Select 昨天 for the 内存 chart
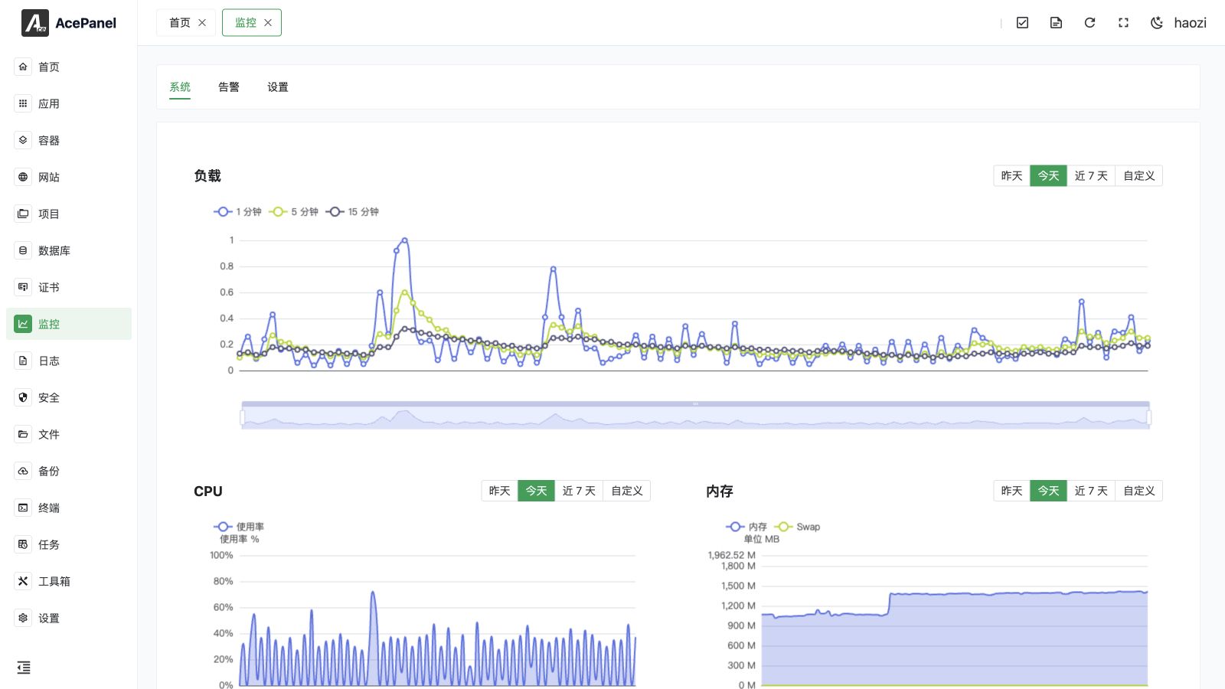 (x=1011, y=491)
